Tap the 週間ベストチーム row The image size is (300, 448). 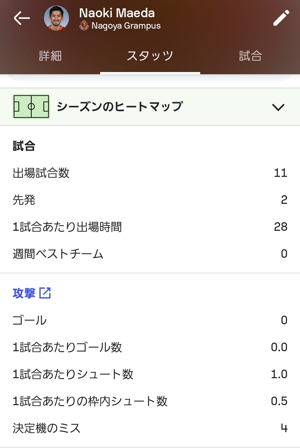(x=150, y=254)
